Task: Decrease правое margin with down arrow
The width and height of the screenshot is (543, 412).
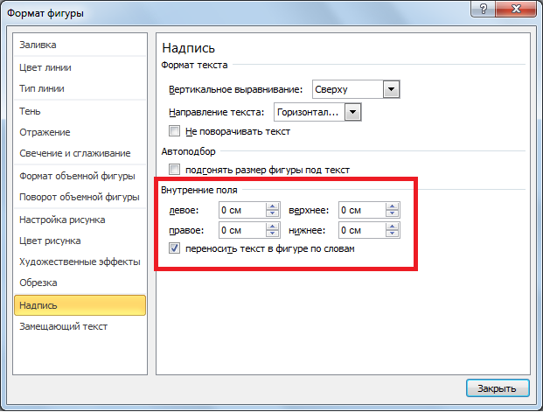Action: (273, 234)
